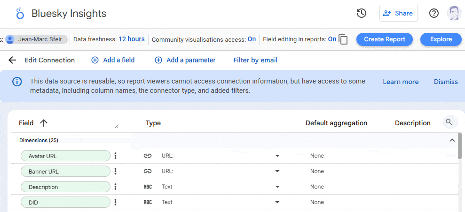Screen dimensions: 465x212
Task: Sort fields using the Field arrow
Action: pyautogui.click(x=44, y=123)
